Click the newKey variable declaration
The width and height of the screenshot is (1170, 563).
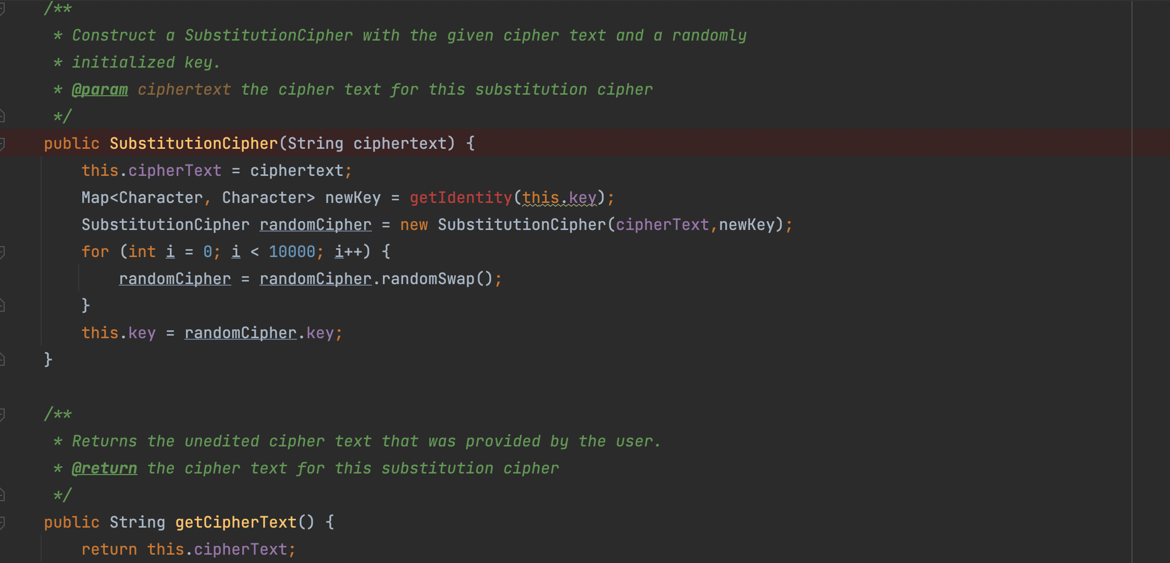353,198
